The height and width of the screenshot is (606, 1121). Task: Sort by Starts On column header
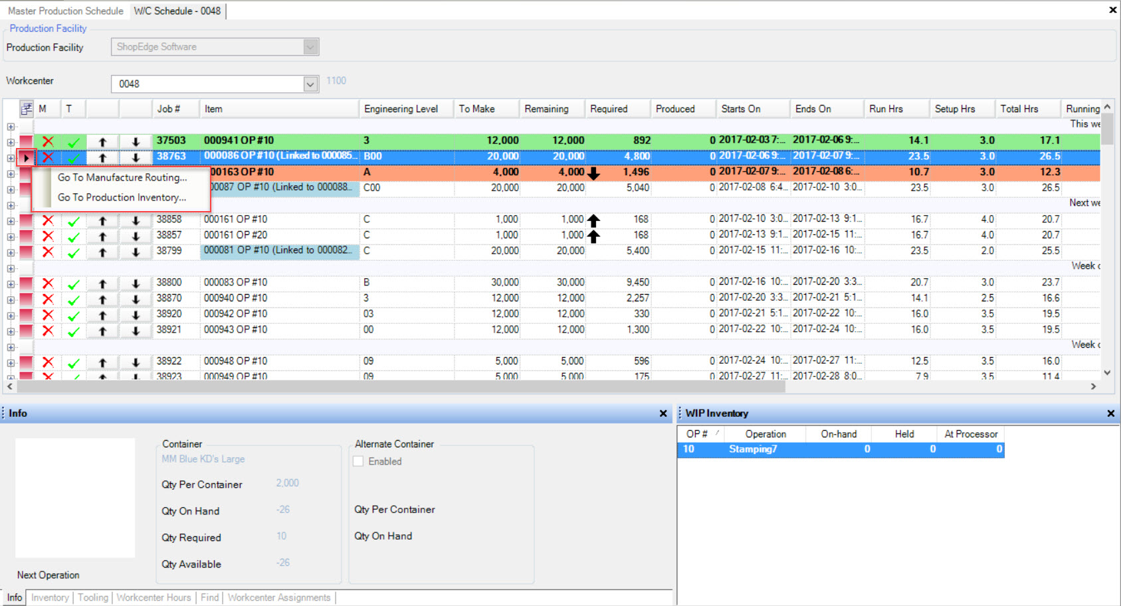pos(754,109)
